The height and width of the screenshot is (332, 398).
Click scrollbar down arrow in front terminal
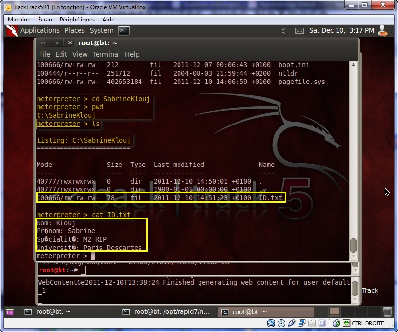(x=353, y=256)
